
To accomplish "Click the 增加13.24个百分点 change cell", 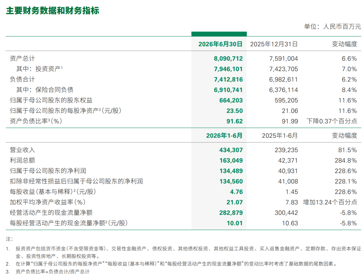I will (x=330, y=202).
